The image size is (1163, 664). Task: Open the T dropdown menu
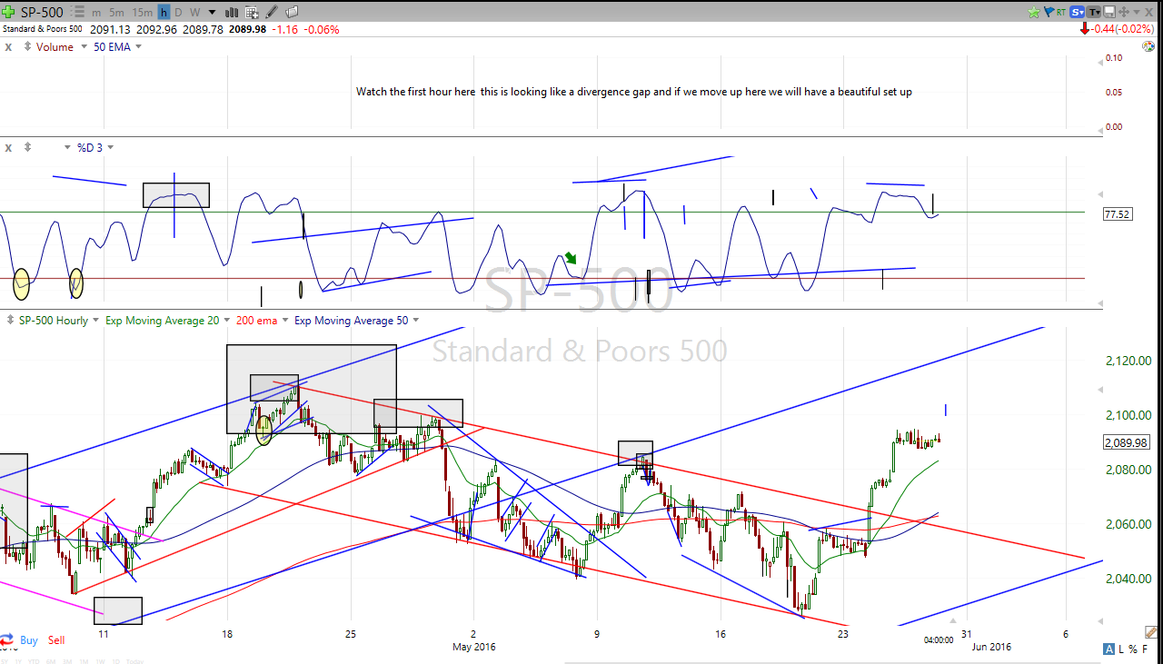(x=1094, y=13)
